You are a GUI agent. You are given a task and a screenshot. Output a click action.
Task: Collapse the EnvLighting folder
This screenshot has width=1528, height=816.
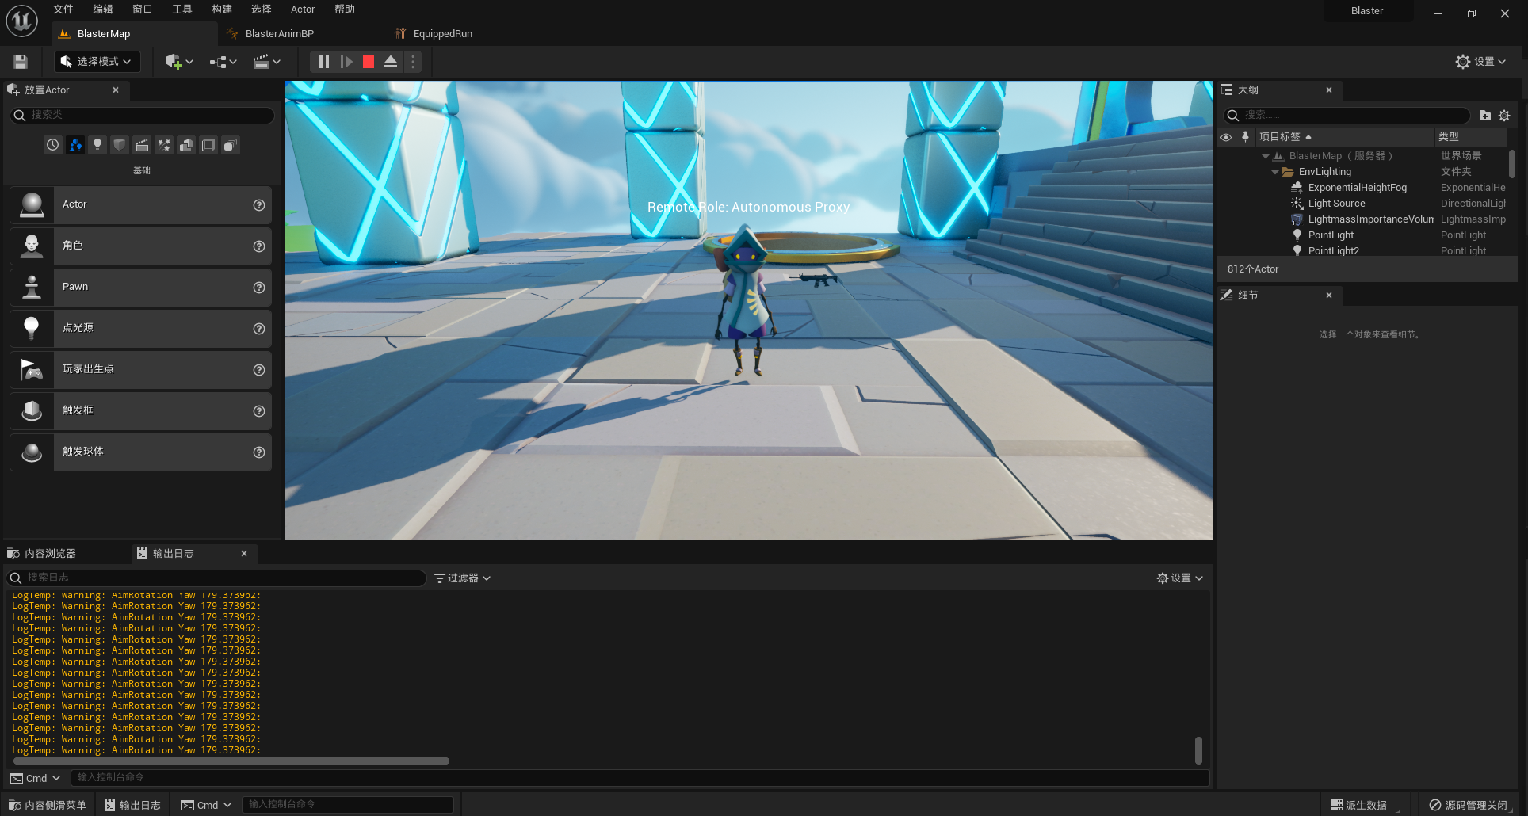(x=1274, y=172)
